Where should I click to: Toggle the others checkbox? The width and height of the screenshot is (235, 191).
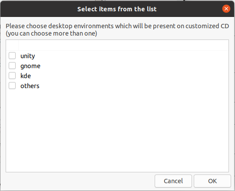[12, 86]
